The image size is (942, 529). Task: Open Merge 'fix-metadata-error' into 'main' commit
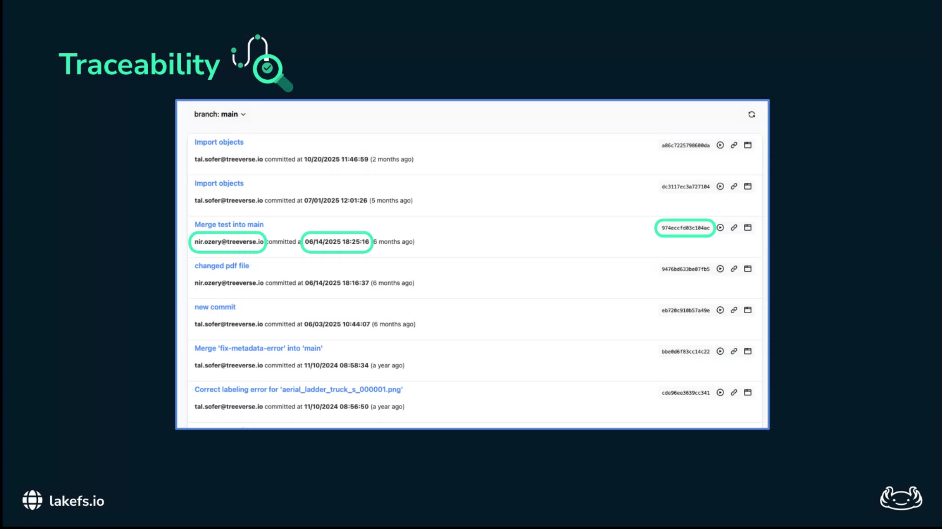pos(258,348)
